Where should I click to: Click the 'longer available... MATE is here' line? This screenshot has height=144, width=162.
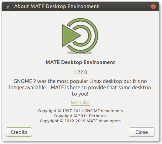(80, 88)
